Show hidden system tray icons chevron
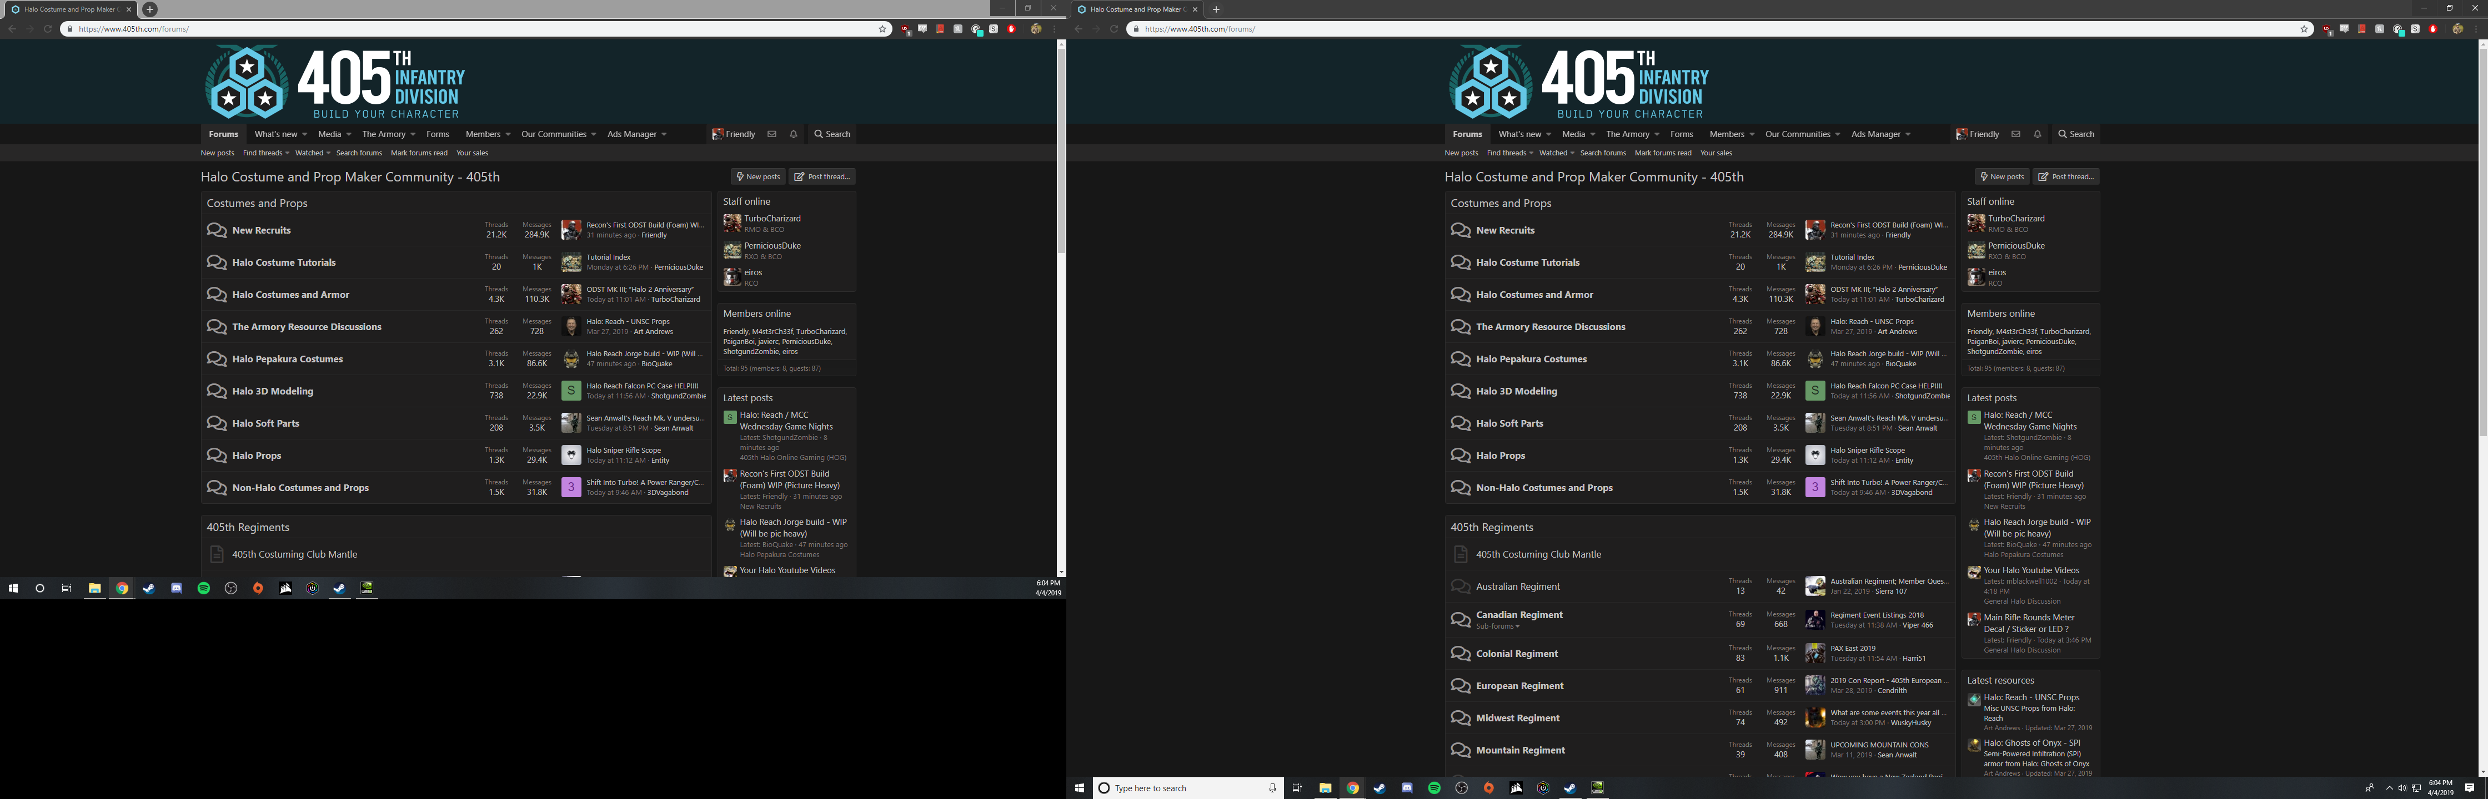2488x799 pixels. [2390, 788]
